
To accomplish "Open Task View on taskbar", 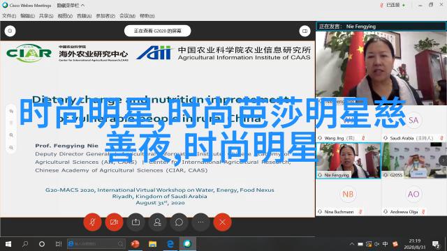I will pyautogui.click(x=59, y=244).
